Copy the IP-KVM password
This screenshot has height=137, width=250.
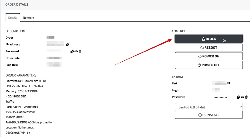(238, 97)
